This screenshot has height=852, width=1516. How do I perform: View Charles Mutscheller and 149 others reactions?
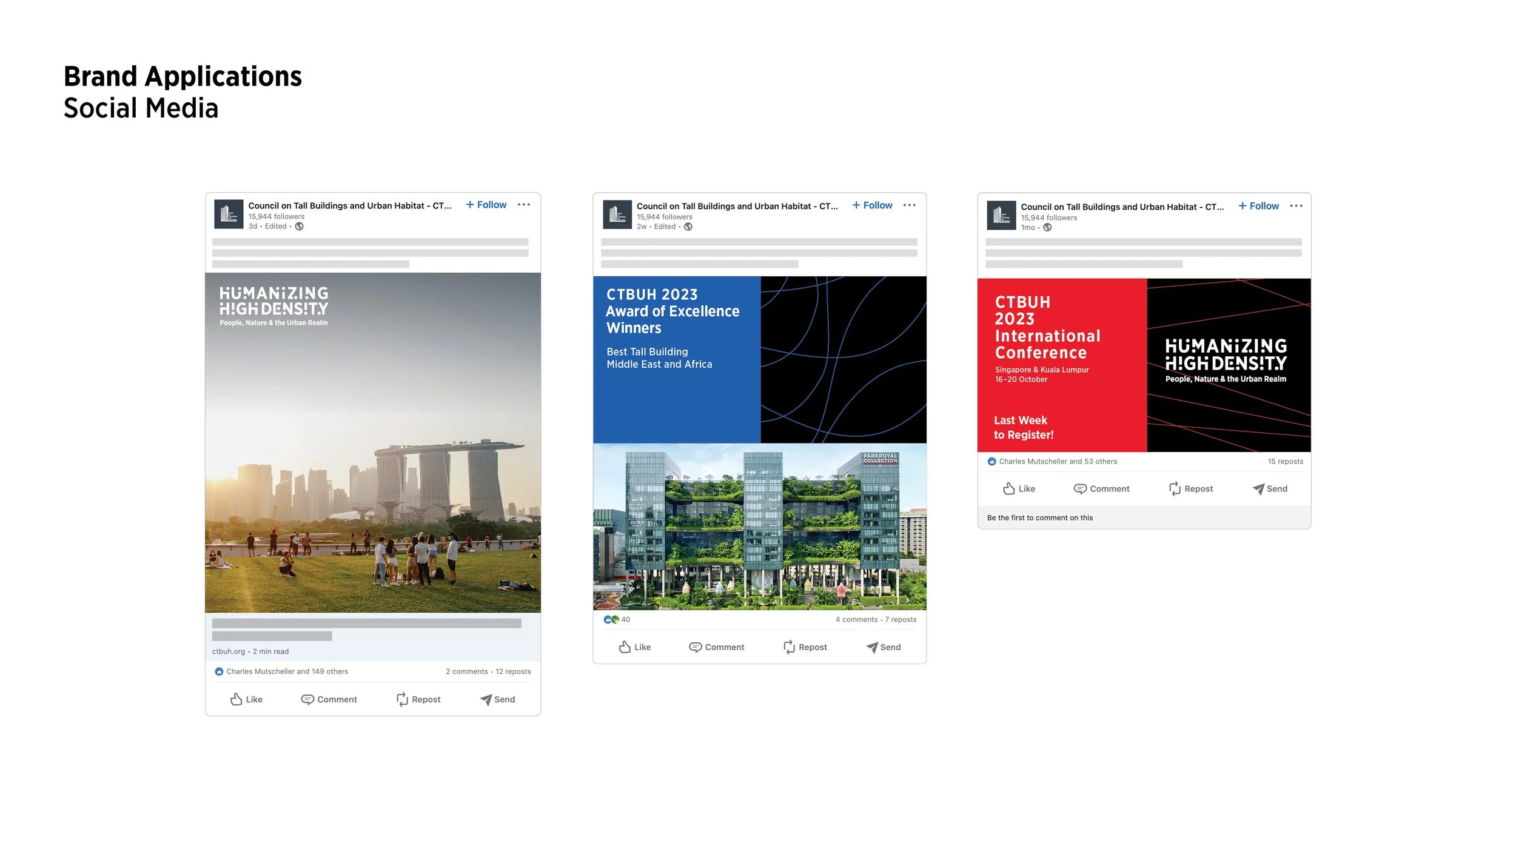(x=287, y=671)
